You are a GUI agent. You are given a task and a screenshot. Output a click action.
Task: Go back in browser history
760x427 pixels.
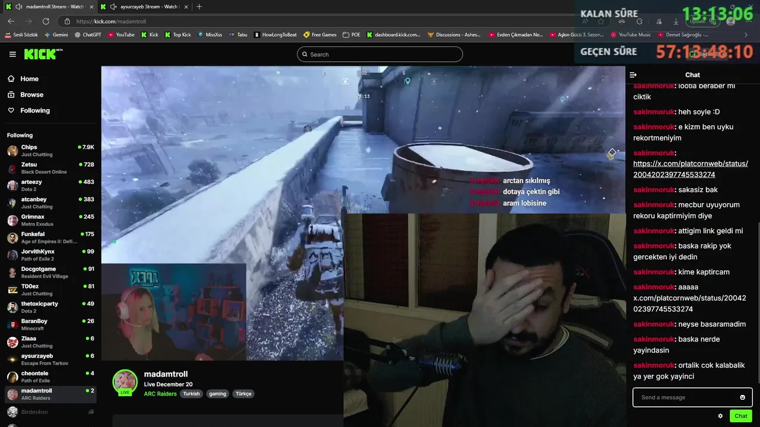(11, 21)
